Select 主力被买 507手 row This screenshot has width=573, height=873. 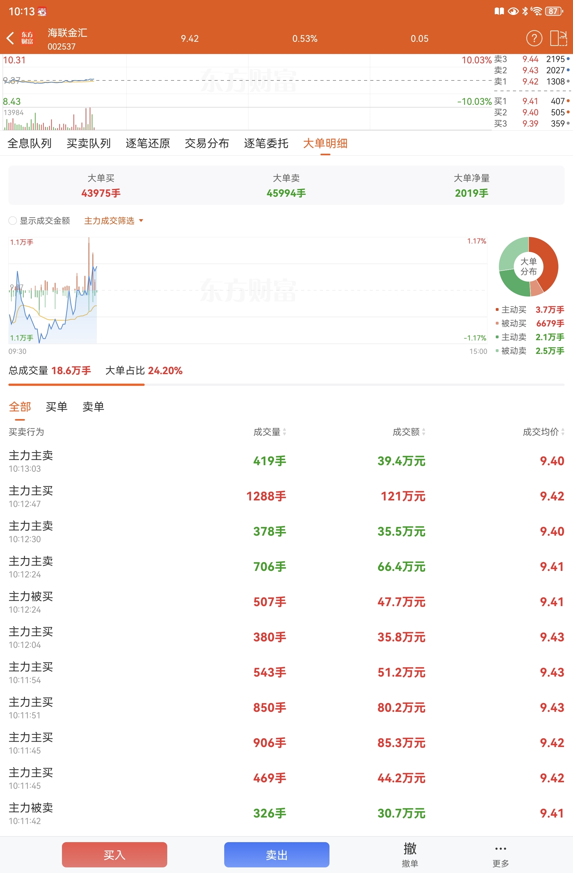(286, 602)
